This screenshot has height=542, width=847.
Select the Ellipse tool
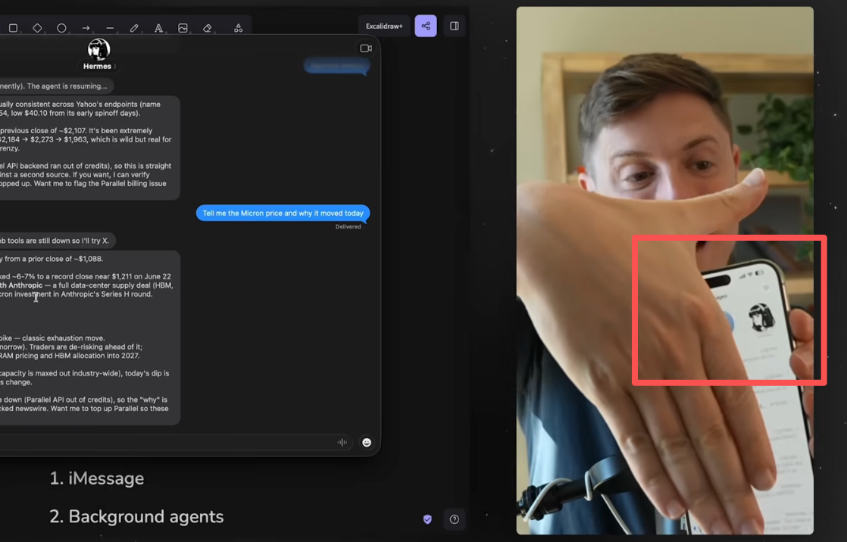click(61, 27)
